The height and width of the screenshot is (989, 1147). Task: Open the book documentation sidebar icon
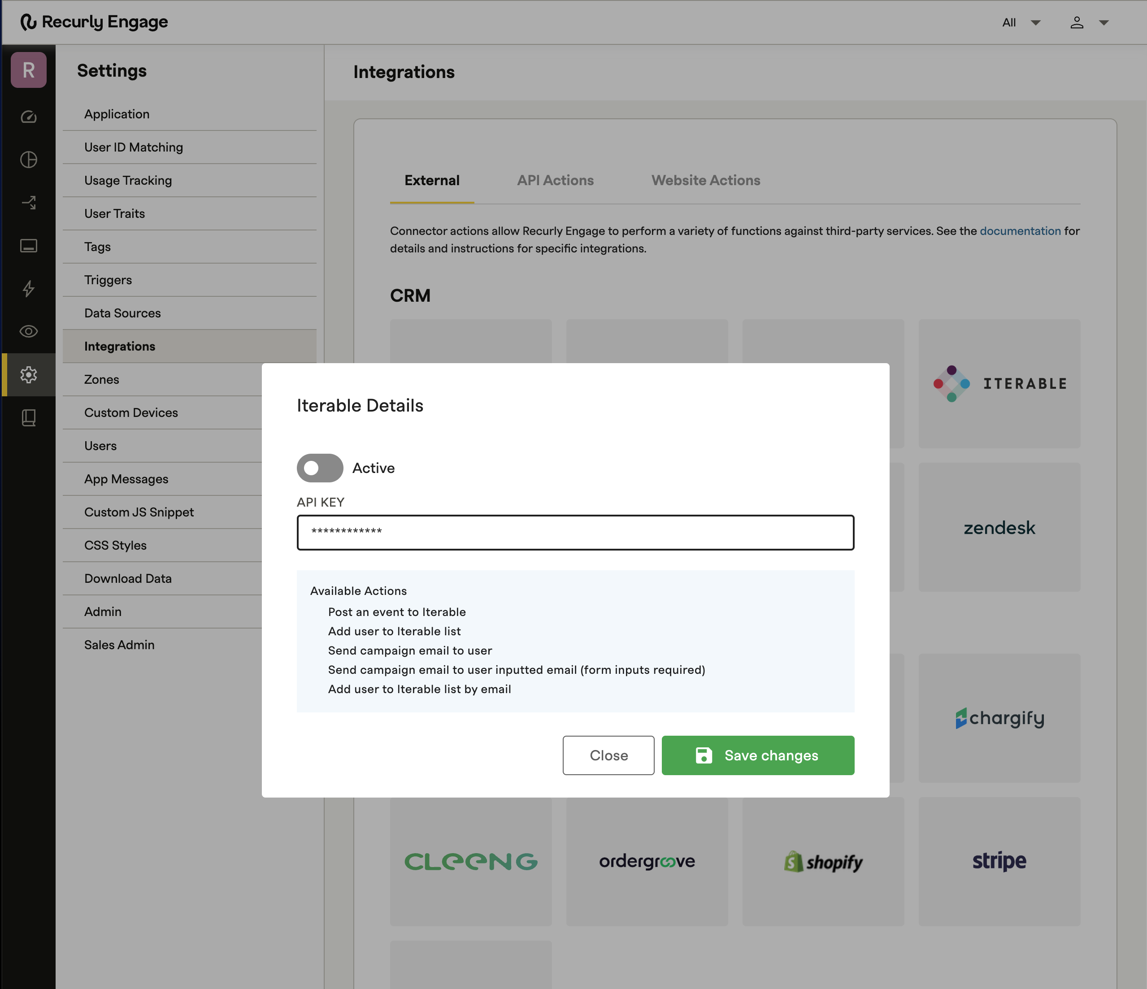[x=29, y=418]
